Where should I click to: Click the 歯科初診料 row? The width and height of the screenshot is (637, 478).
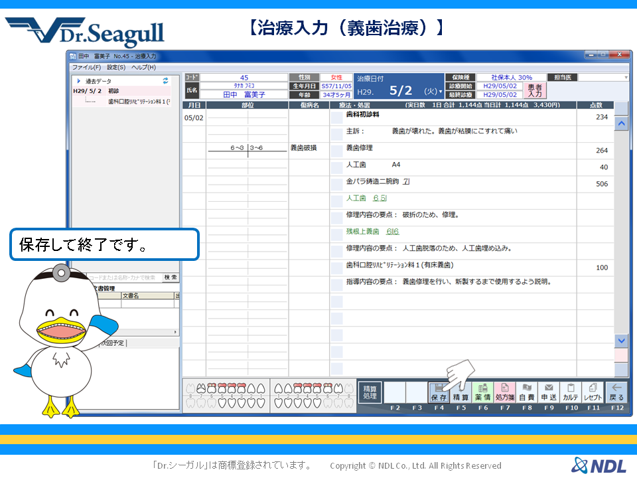tap(453, 117)
